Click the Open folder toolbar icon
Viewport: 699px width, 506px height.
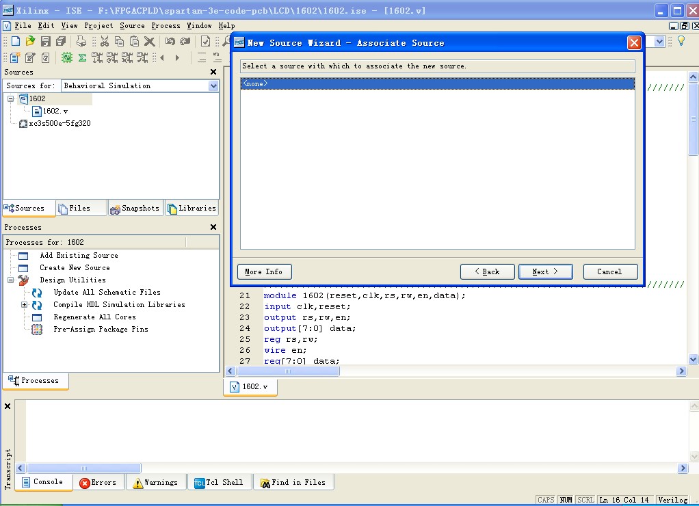pos(30,42)
